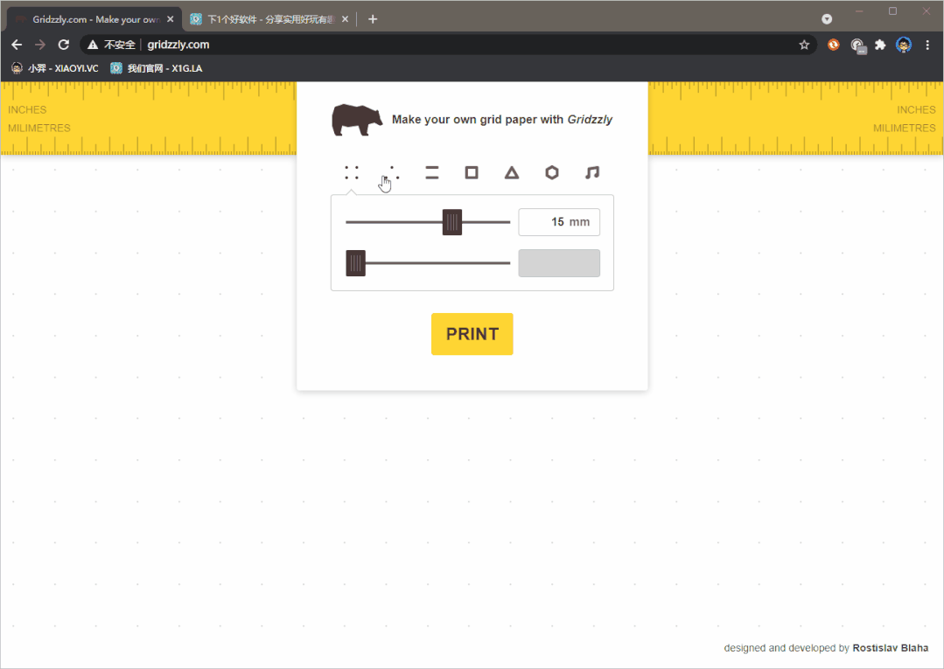Choose the isometric dot grid icon
Screen dimensions: 944x669
tap(391, 172)
